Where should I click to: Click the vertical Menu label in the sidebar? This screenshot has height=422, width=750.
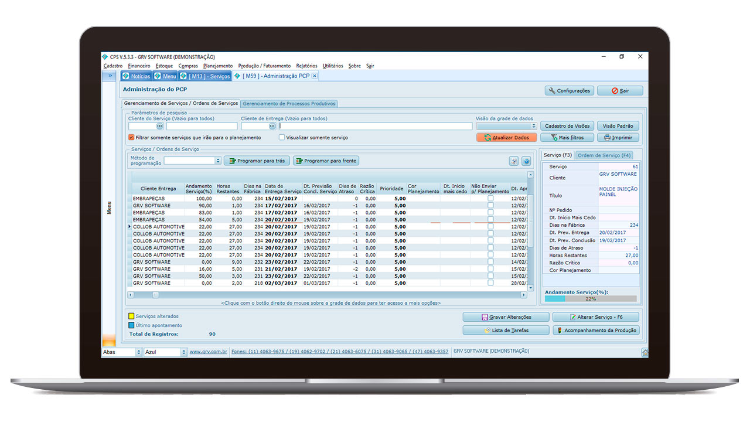point(109,207)
